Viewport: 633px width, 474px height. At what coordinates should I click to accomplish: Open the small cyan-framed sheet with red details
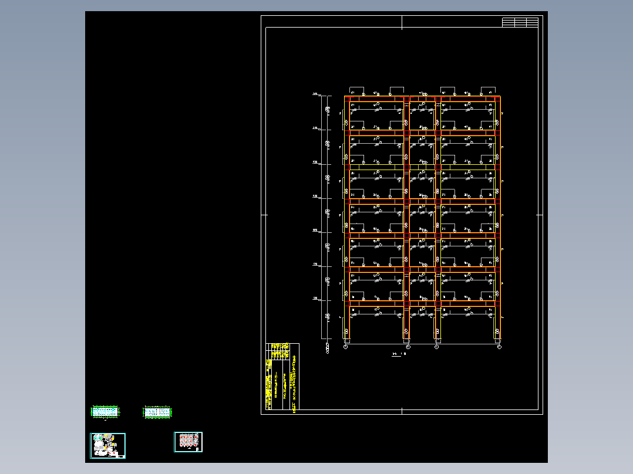(x=188, y=442)
